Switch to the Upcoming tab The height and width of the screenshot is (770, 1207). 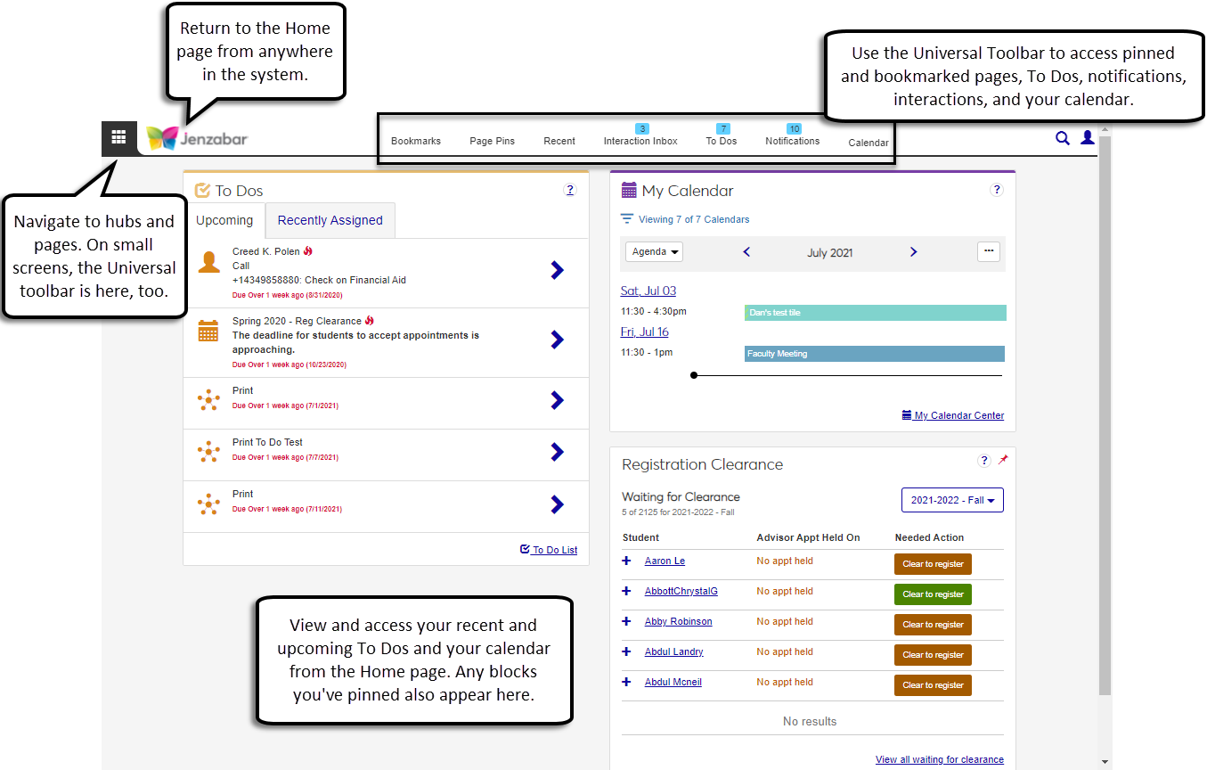(224, 220)
